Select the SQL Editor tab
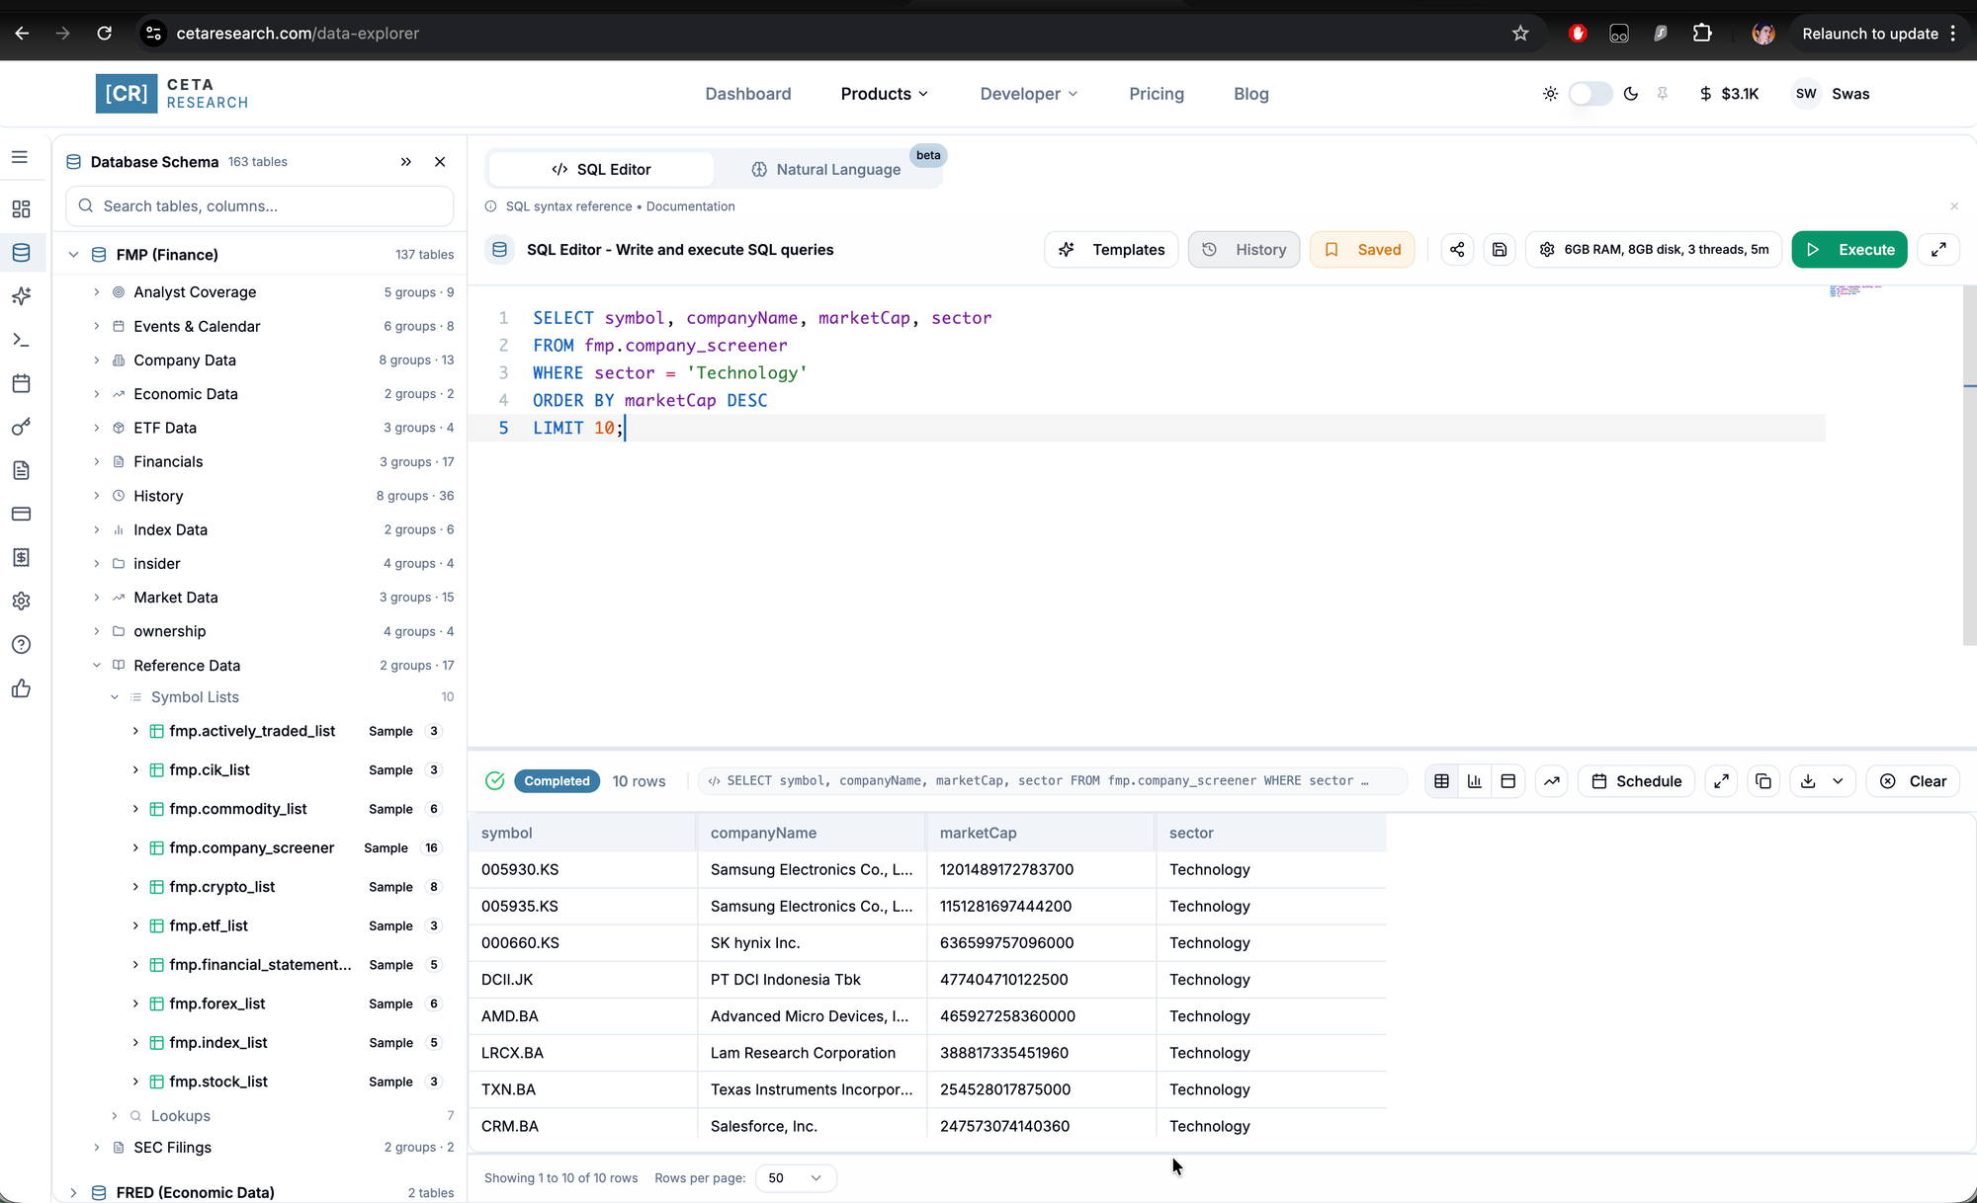 601,170
